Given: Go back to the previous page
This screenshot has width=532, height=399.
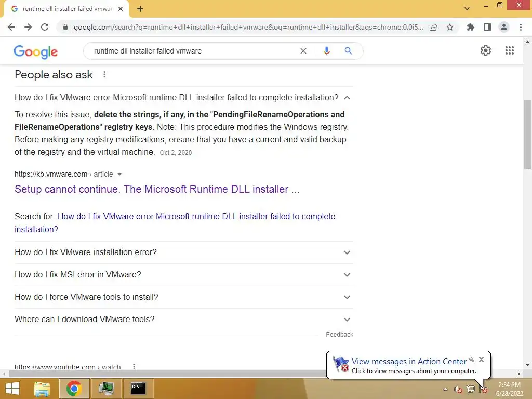Looking at the screenshot, I should tap(11, 27).
